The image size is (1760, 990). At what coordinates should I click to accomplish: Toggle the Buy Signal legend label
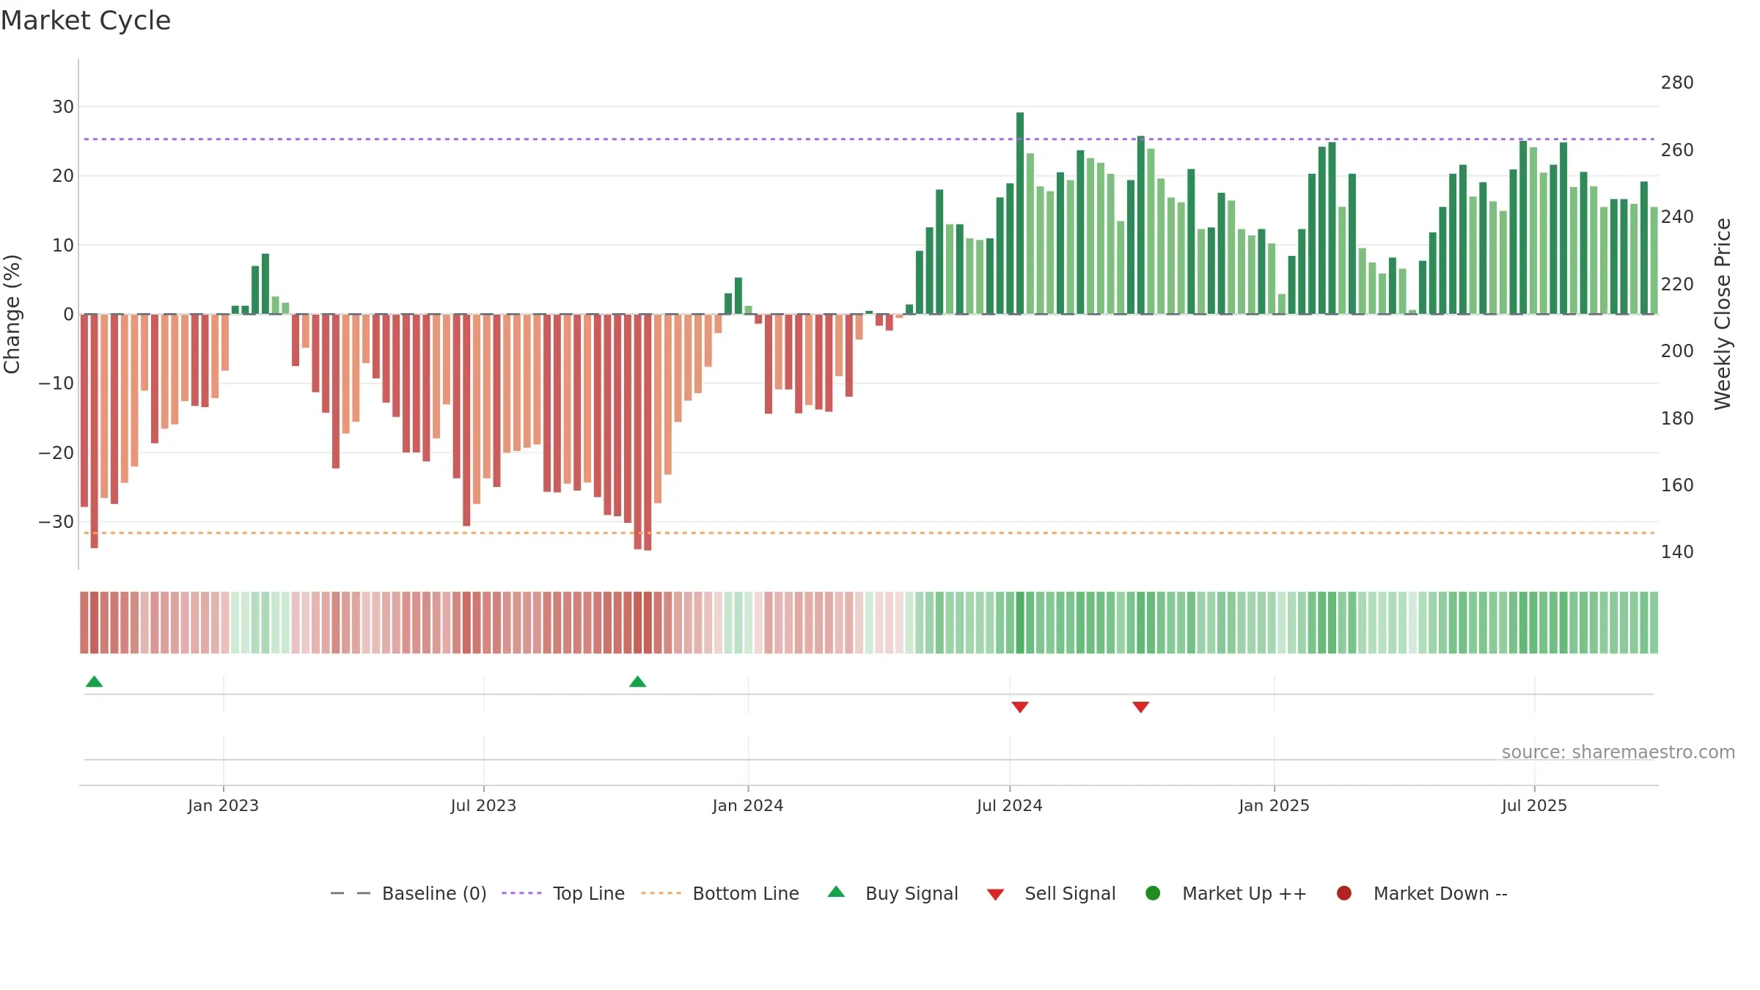tap(912, 893)
